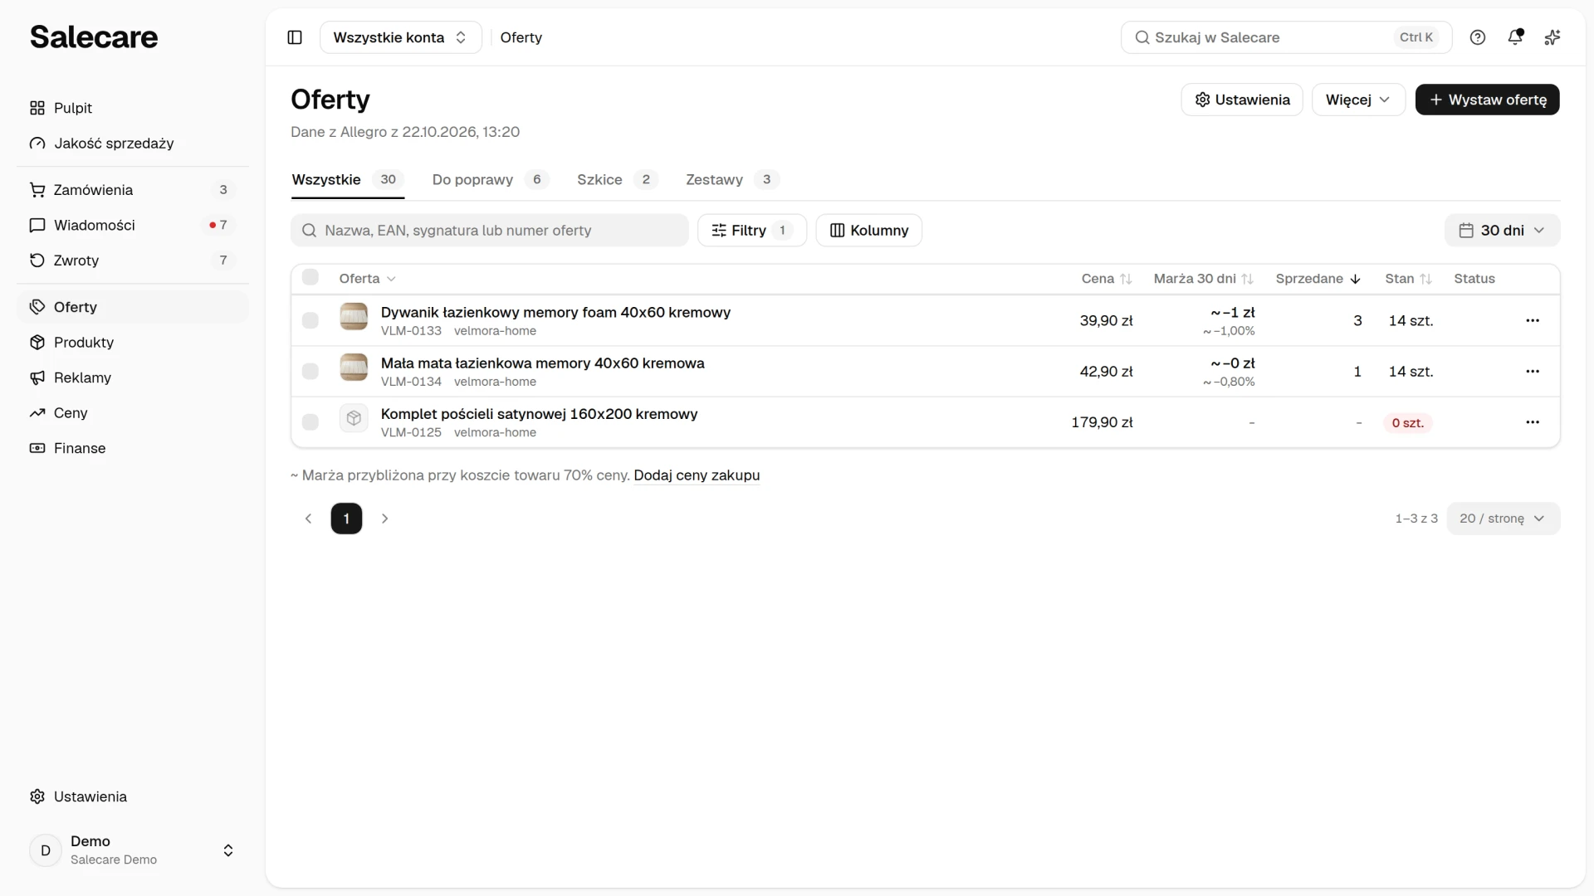Switch to the Zestawy tab
The image size is (1594, 896).
click(x=732, y=180)
